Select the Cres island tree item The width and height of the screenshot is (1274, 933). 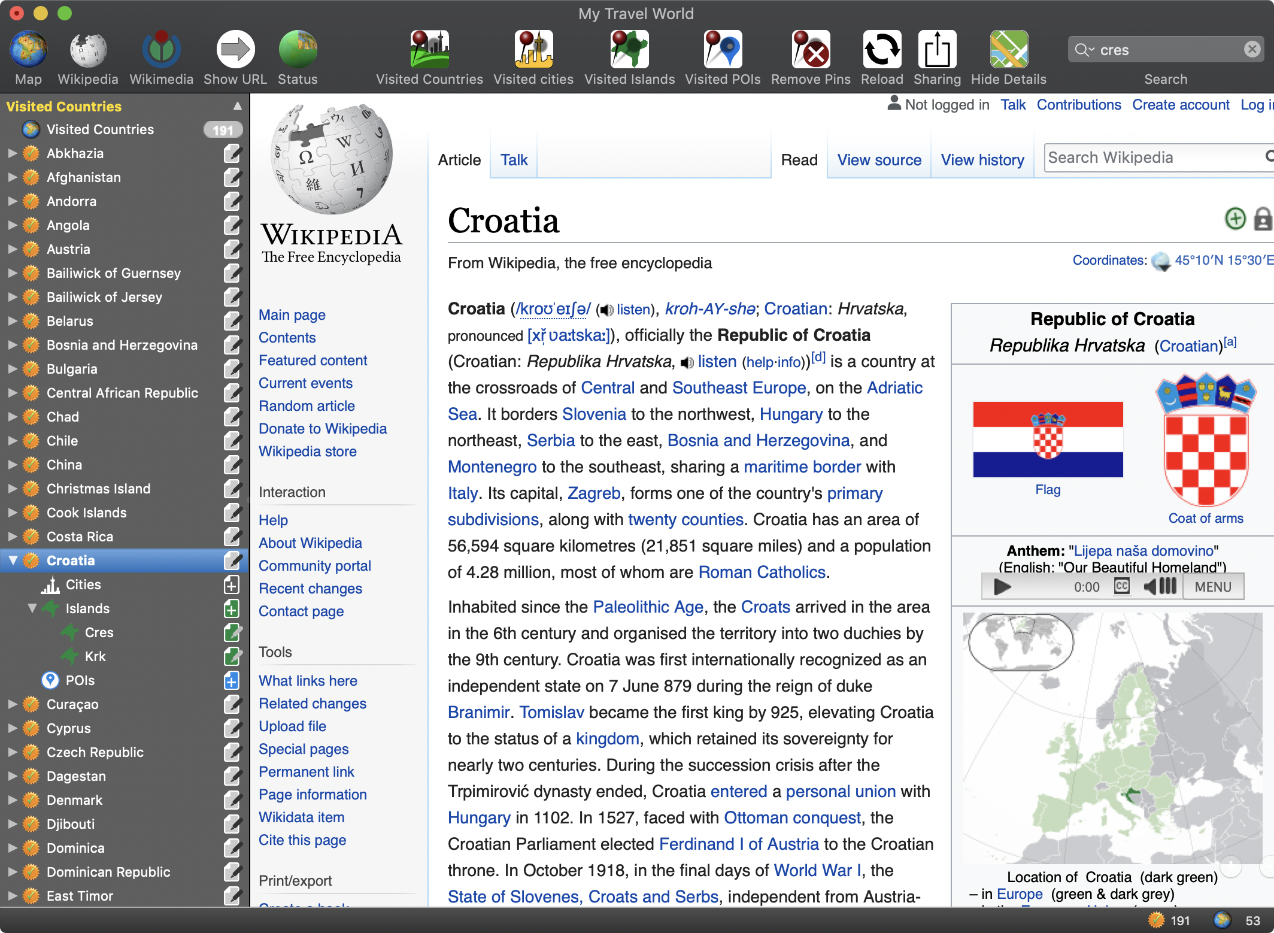(x=99, y=632)
